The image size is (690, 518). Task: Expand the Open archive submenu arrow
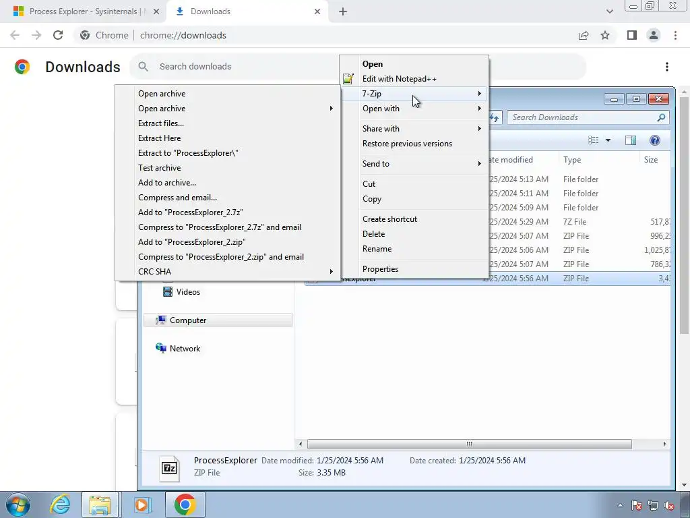(x=332, y=109)
